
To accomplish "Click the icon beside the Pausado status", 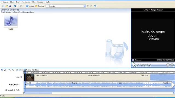I will click(133, 60).
